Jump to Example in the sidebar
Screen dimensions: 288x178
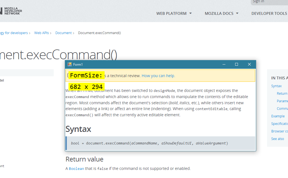tap(278, 116)
